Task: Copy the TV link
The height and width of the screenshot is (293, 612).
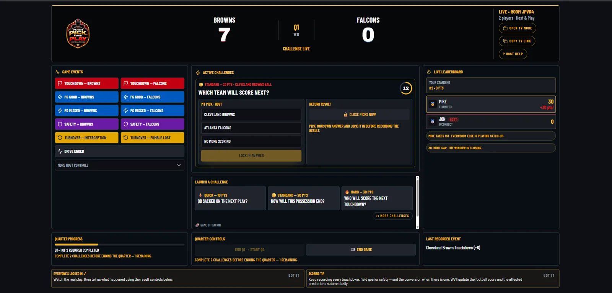Action: [x=517, y=41]
